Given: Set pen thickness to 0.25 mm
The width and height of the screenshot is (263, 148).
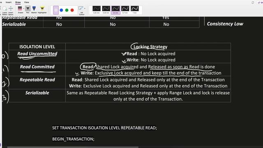Looking at the screenshot, I should (x=97, y=10).
